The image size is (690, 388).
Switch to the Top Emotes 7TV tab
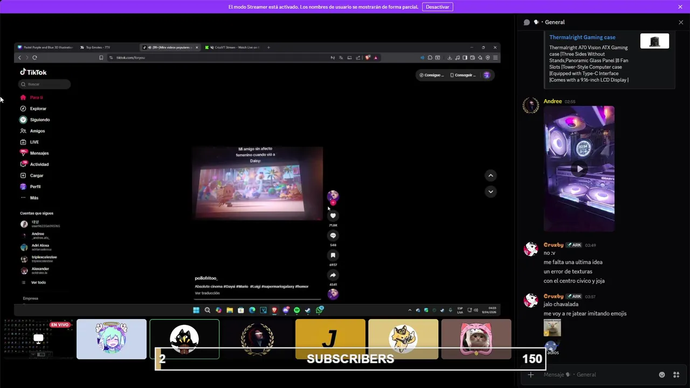click(107, 47)
